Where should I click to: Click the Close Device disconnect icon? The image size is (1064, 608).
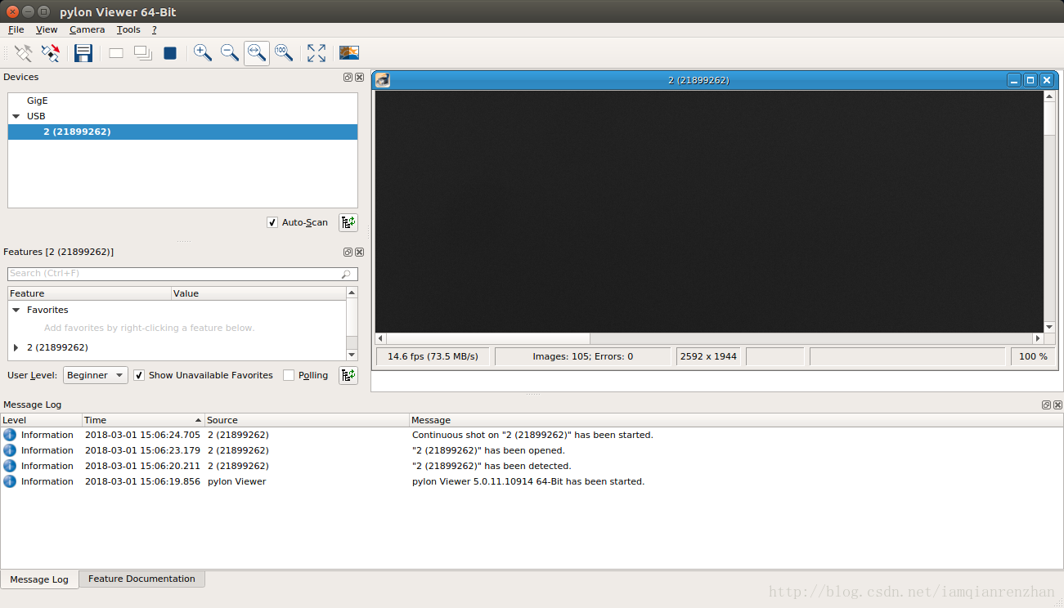pyautogui.click(x=51, y=53)
